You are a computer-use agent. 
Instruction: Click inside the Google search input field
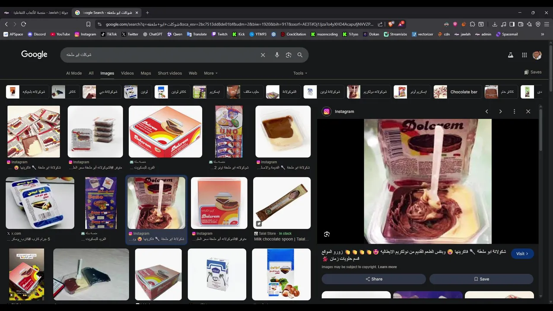160,55
